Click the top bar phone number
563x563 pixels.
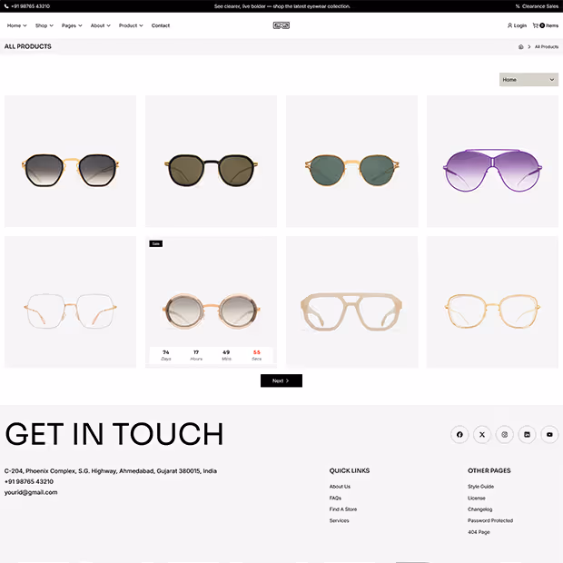pos(31,6)
